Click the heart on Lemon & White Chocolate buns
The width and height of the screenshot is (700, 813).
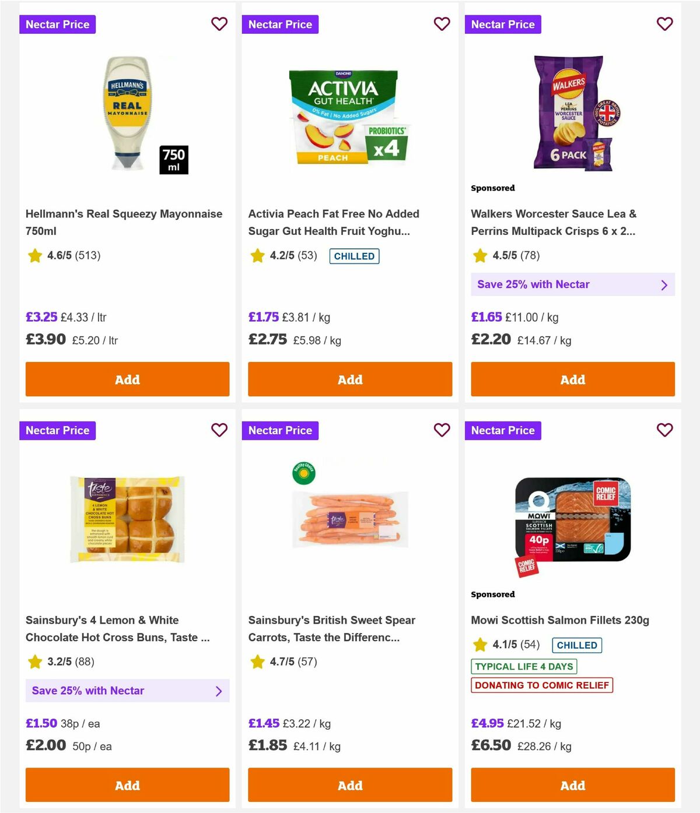pyautogui.click(x=219, y=430)
